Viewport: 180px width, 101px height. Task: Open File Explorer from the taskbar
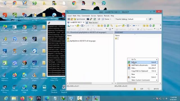pyautogui.click(x=14, y=98)
